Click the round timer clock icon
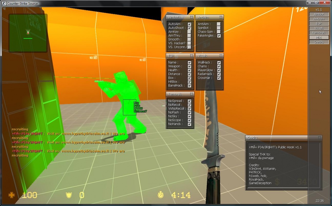Viewport: 332px width, 206px height. click(160, 195)
